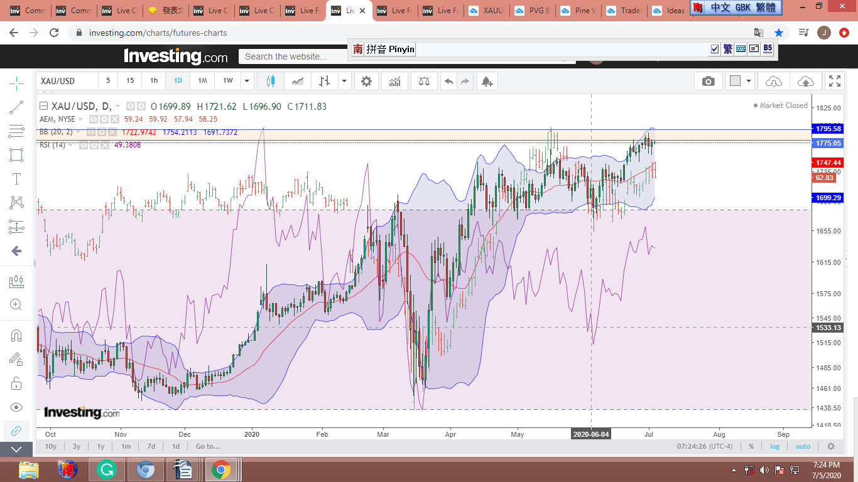Open chart settings gear in top toolbar

[366, 81]
